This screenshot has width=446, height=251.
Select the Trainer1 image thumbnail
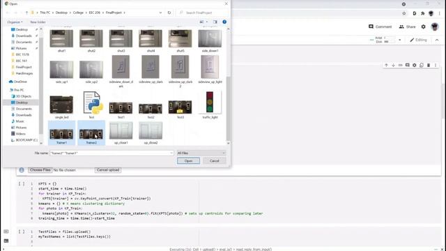tap(62, 133)
